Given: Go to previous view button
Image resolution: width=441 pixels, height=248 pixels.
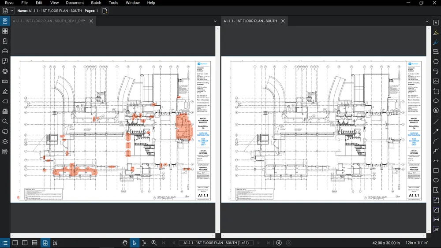Looking at the screenshot, I should pyautogui.click(x=279, y=243).
